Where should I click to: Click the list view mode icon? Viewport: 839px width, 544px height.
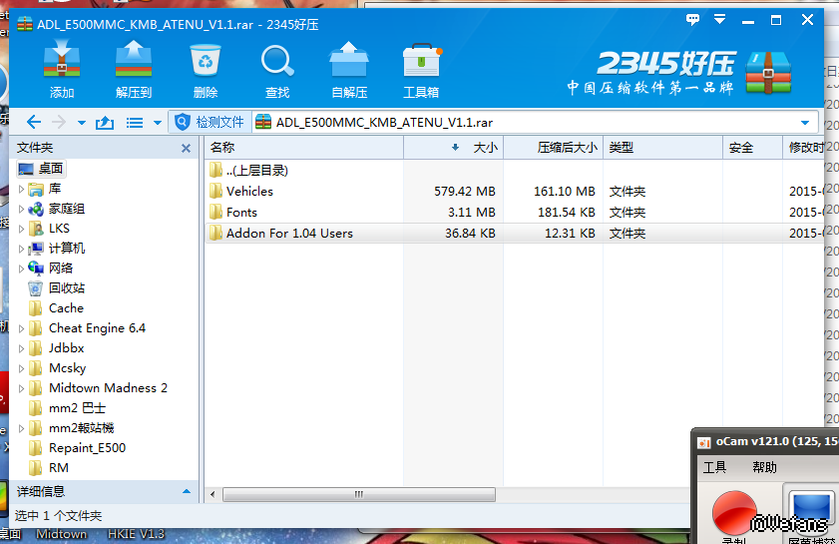tap(135, 123)
